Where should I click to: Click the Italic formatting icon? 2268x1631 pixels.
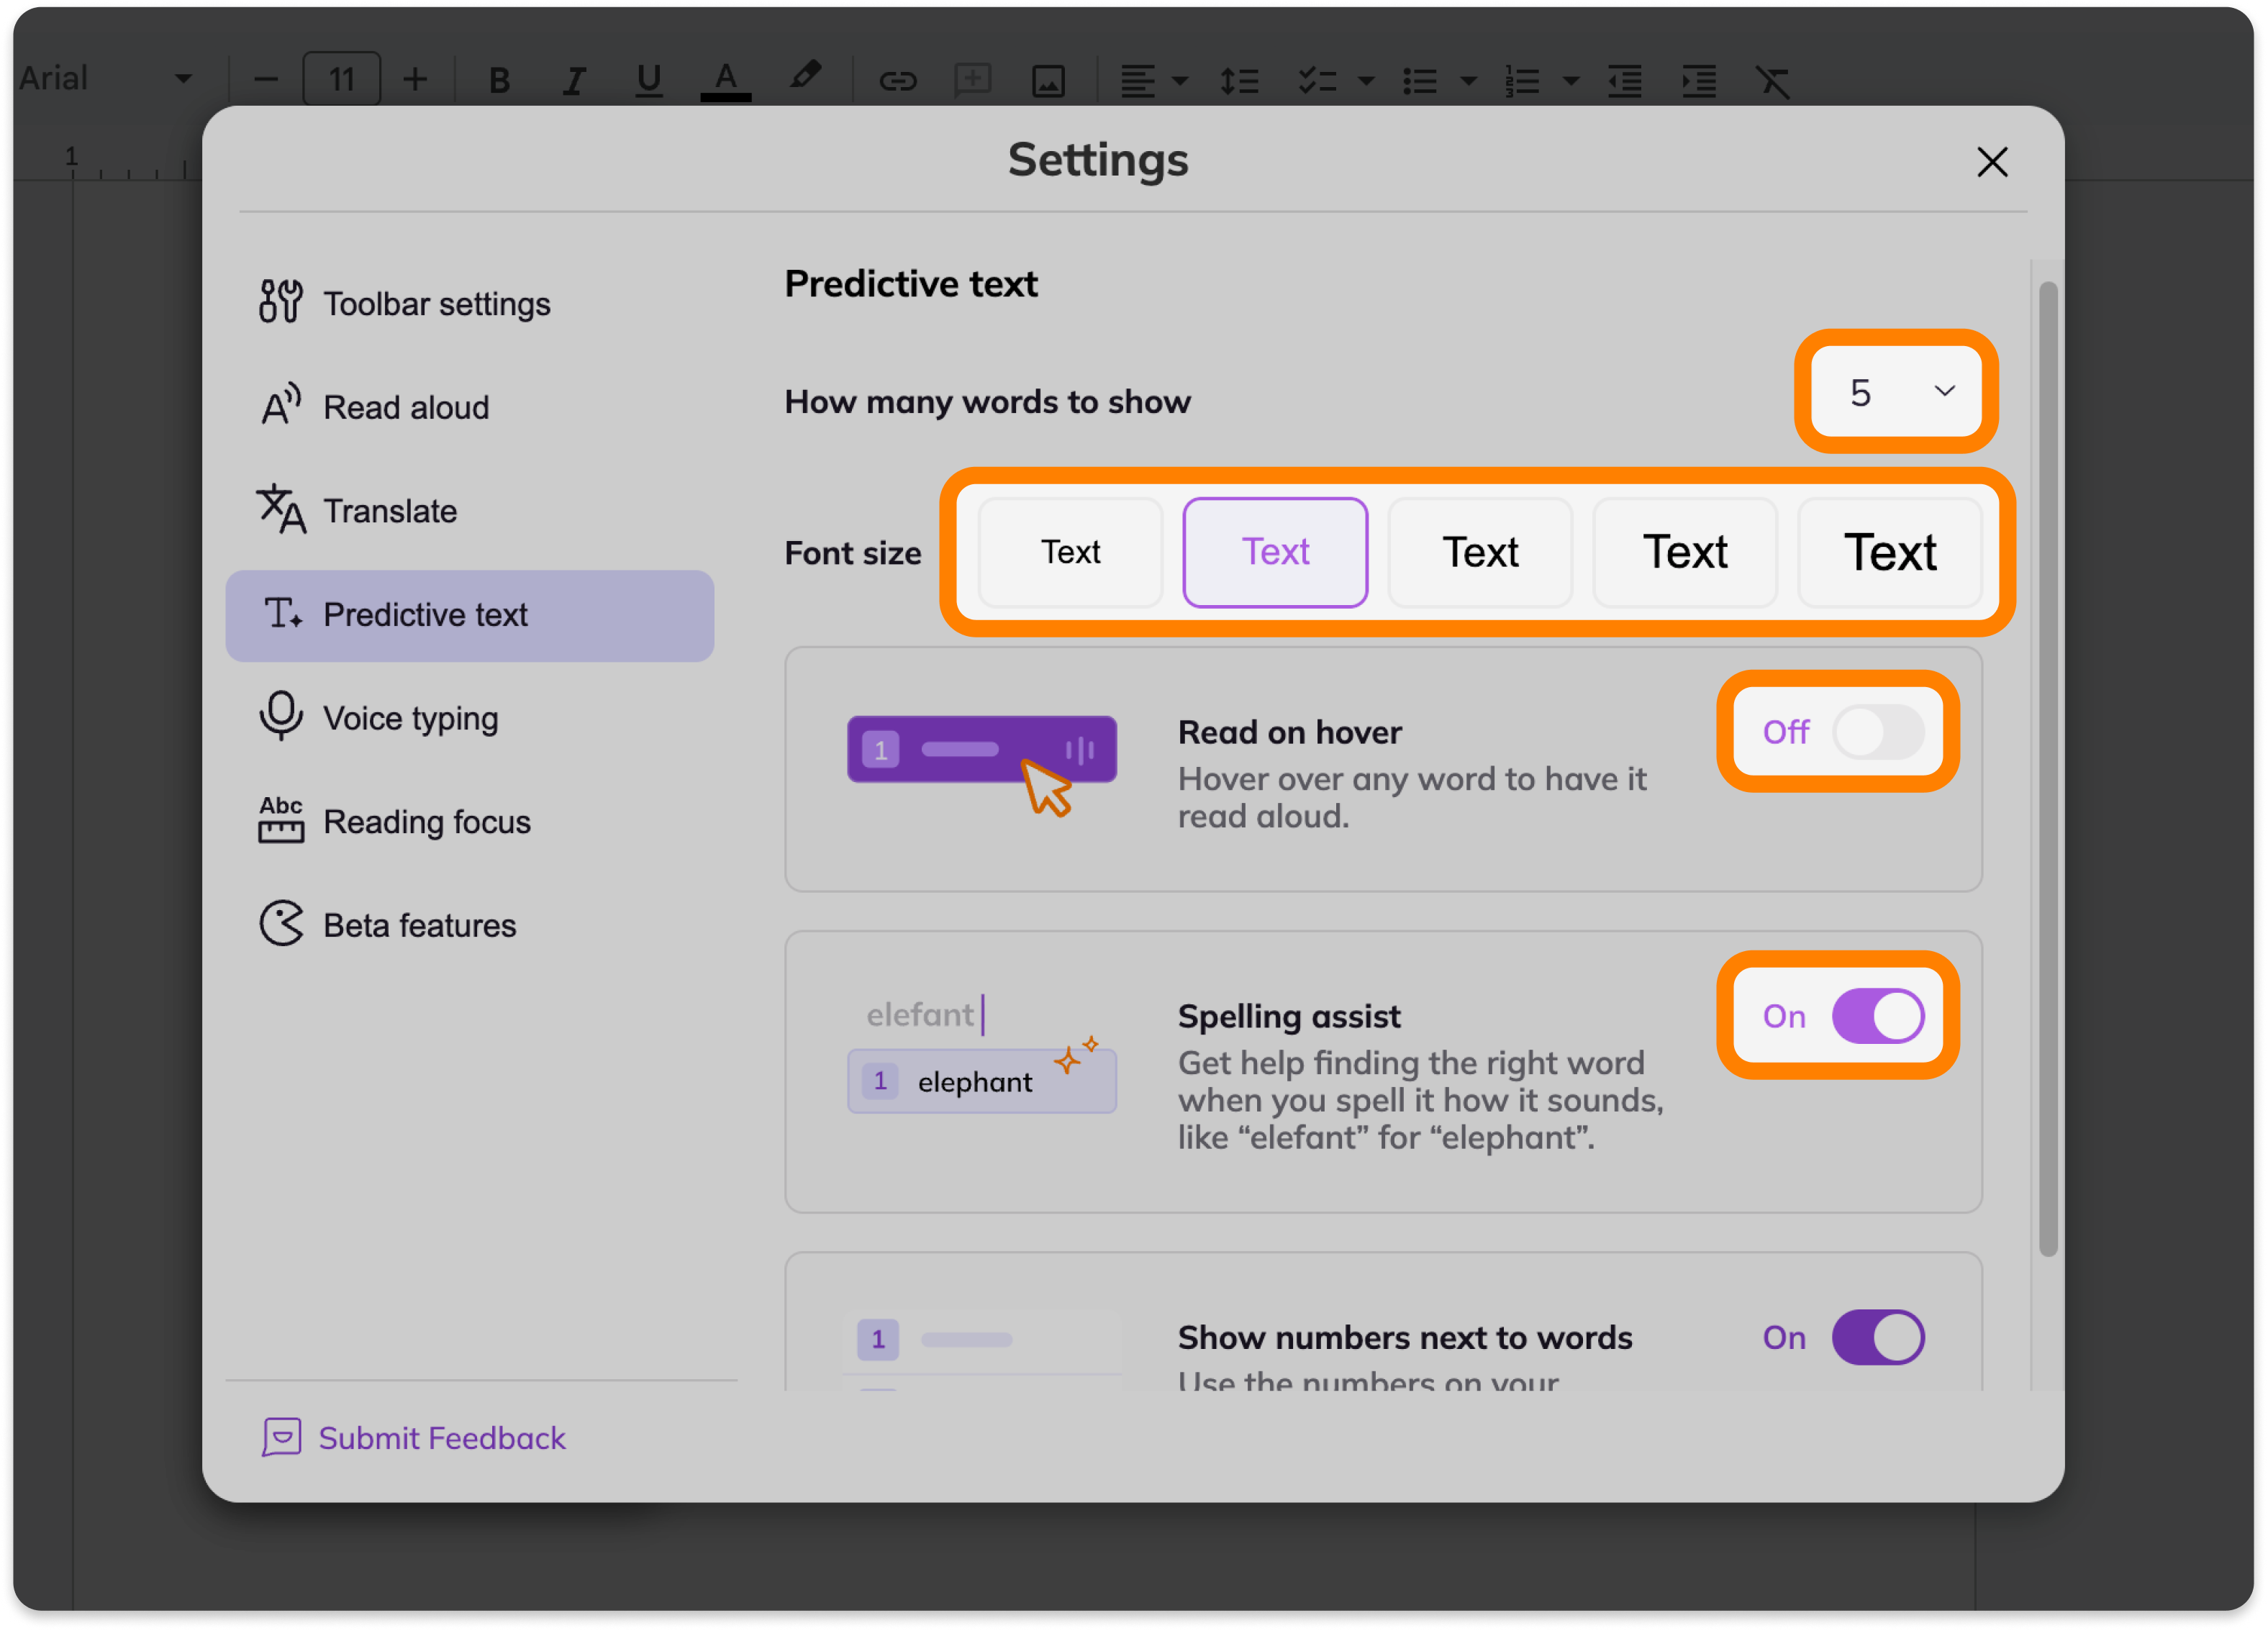[x=574, y=80]
